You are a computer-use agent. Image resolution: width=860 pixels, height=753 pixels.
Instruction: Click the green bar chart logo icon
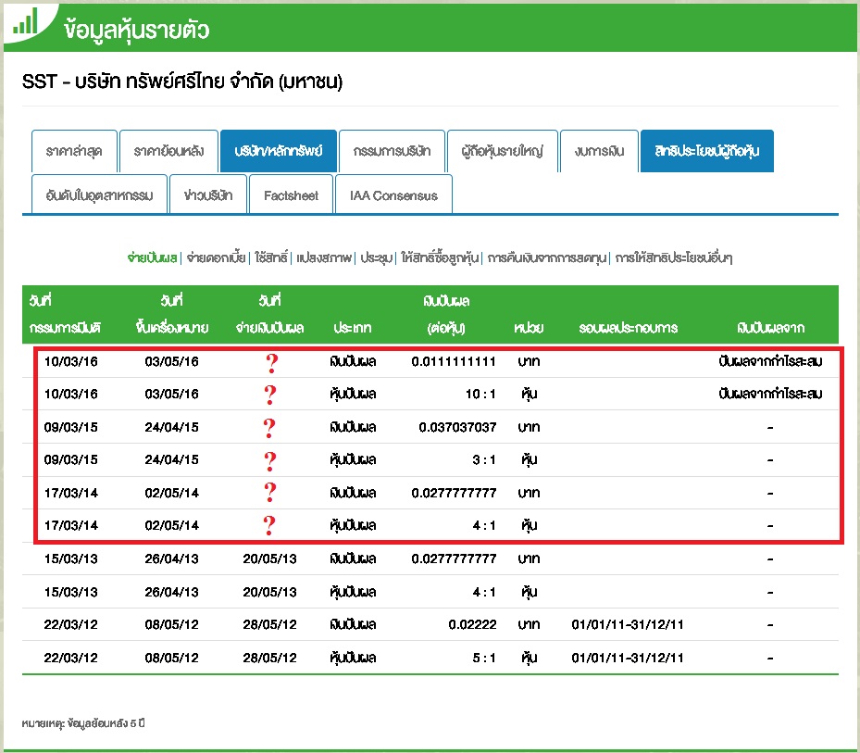[x=25, y=21]
